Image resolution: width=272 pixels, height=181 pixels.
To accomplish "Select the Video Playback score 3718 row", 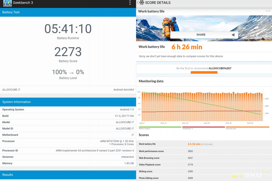I will pos(204,165).
